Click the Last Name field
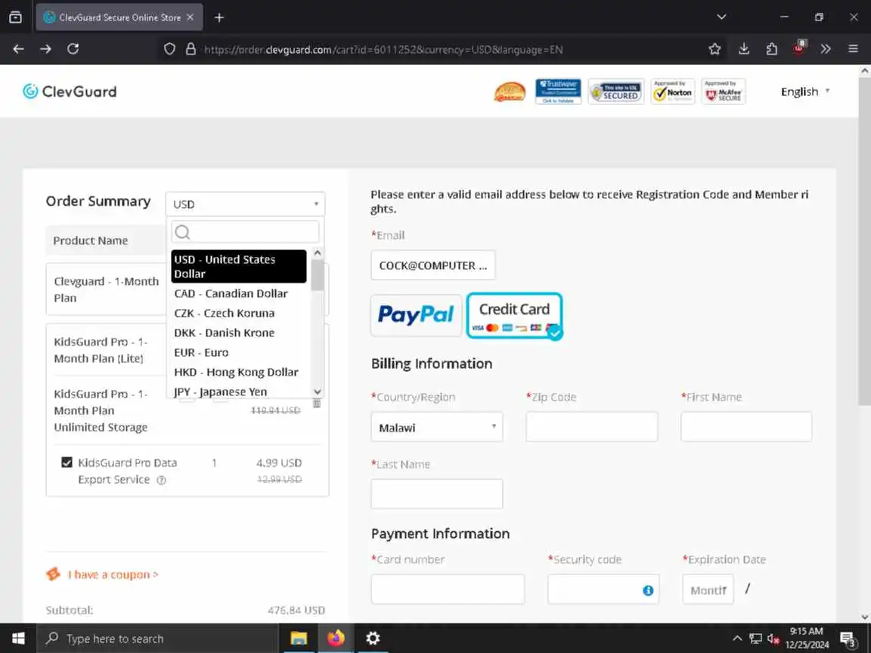Viewport: 871px width, 653px height. point(436,494)
